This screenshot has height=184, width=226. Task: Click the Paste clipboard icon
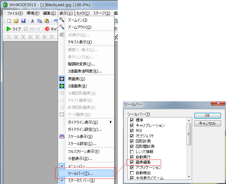[47, 21]
